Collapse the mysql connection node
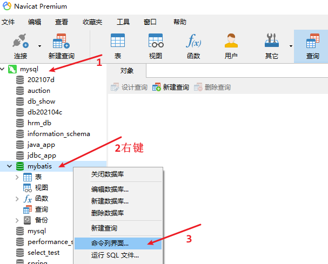The width and height of the screenshot is (328, 264). (x=3, y=69)
